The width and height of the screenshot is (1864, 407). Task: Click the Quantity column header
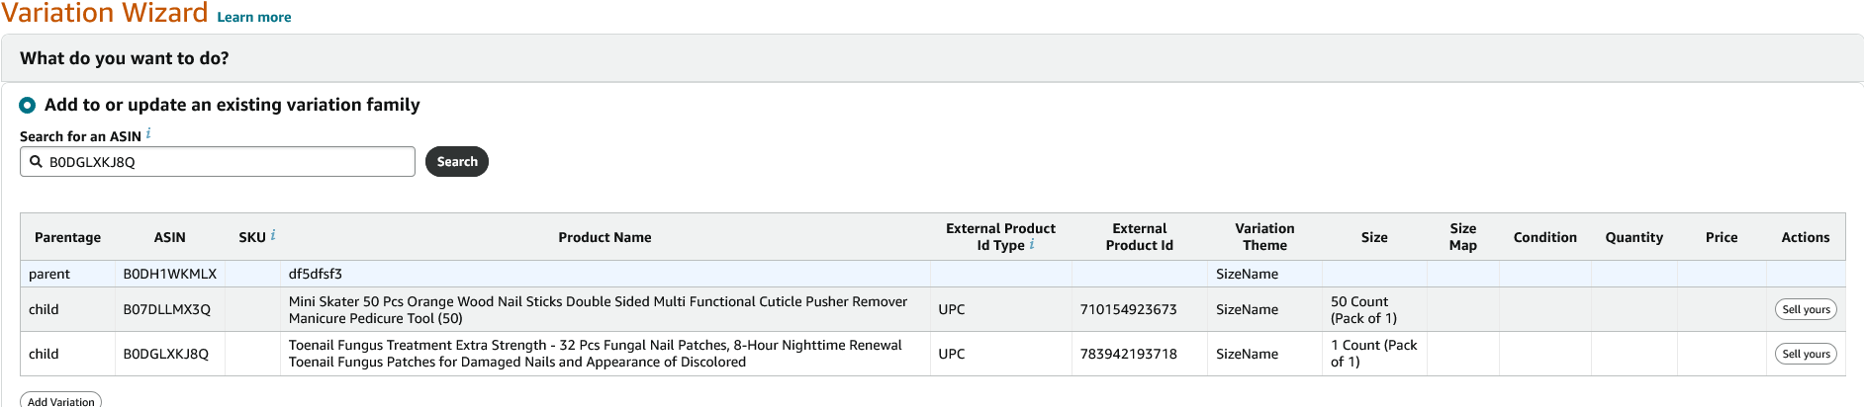point(1634,237)
